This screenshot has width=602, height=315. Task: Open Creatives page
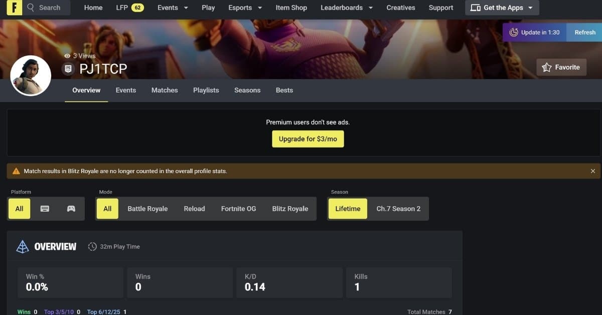tap(401, 8)
